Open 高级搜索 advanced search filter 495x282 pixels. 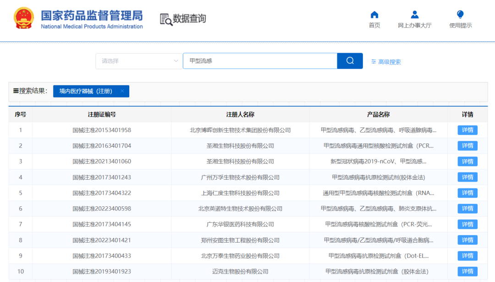click(386, 62)
